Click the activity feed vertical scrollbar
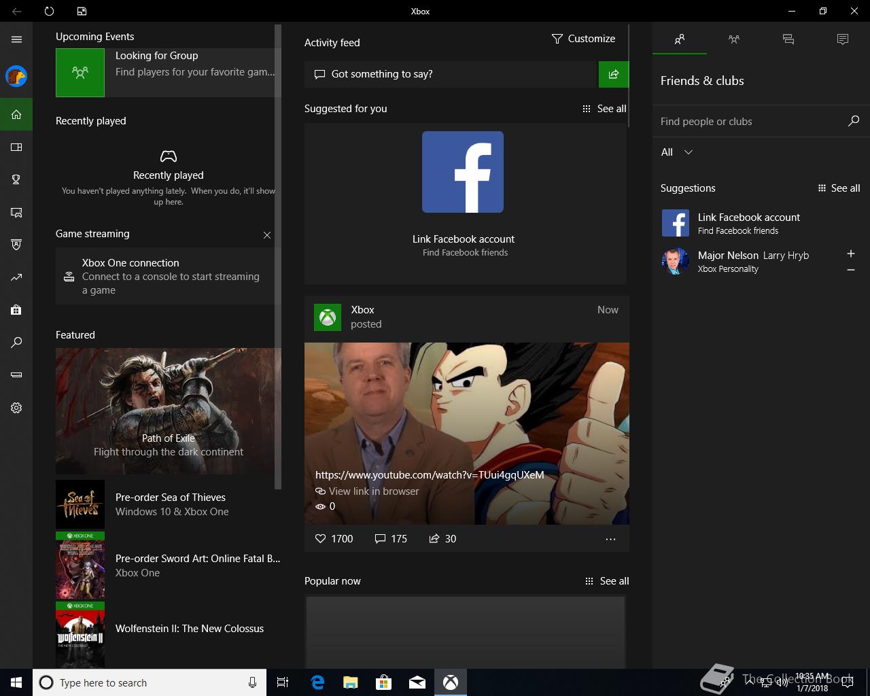 click(x=629, y=76)
